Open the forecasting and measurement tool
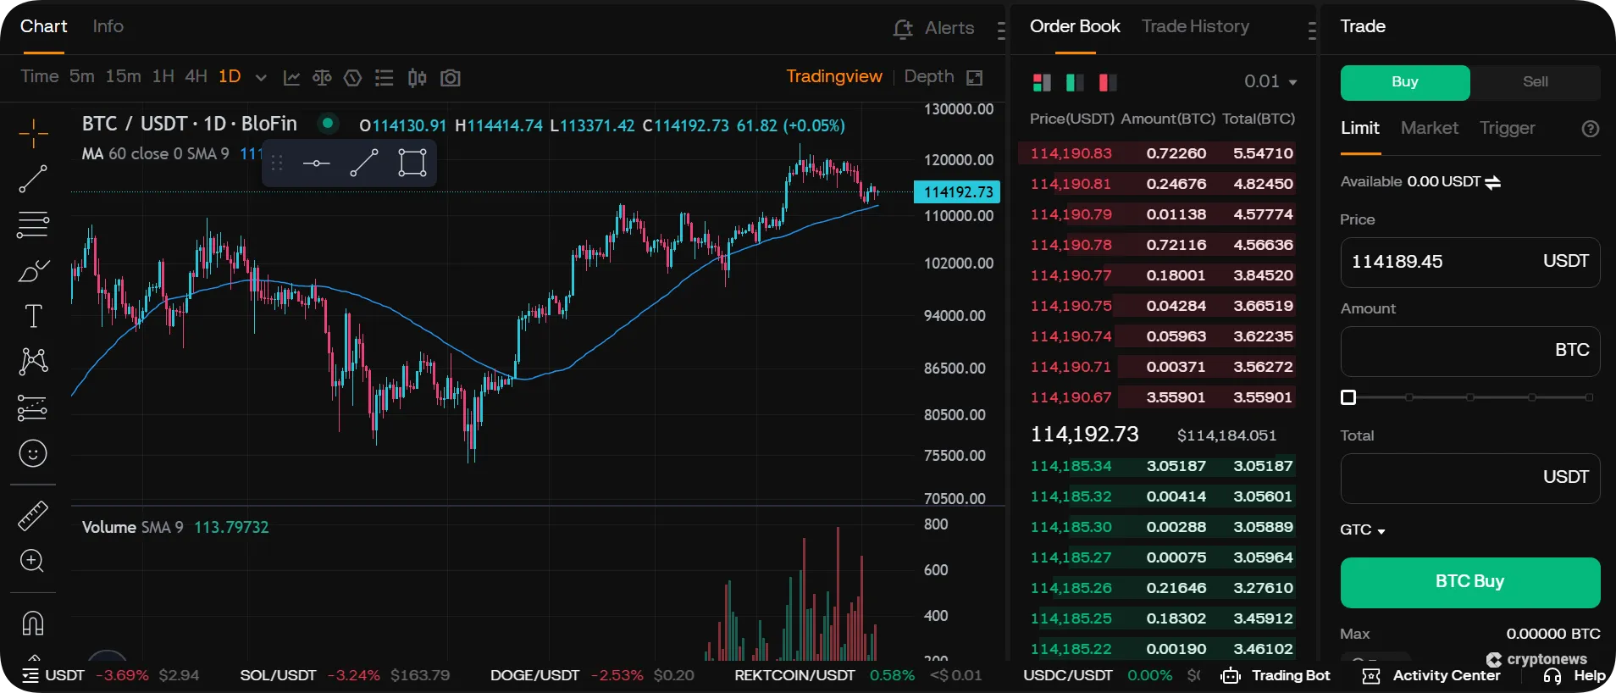The image size is (1616, 693). click(33, 407)
